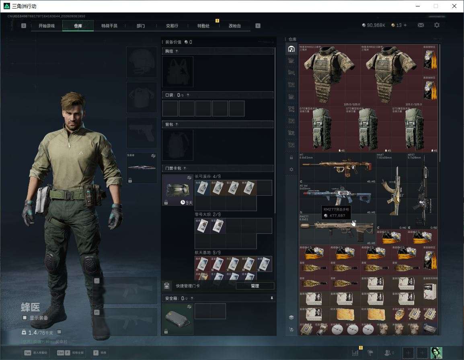464x360 pixels.
Task: Click the Q shortcut icon left of tabs
Action: (24, 26)
